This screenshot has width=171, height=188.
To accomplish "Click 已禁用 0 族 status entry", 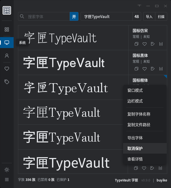I will (46, 180).
